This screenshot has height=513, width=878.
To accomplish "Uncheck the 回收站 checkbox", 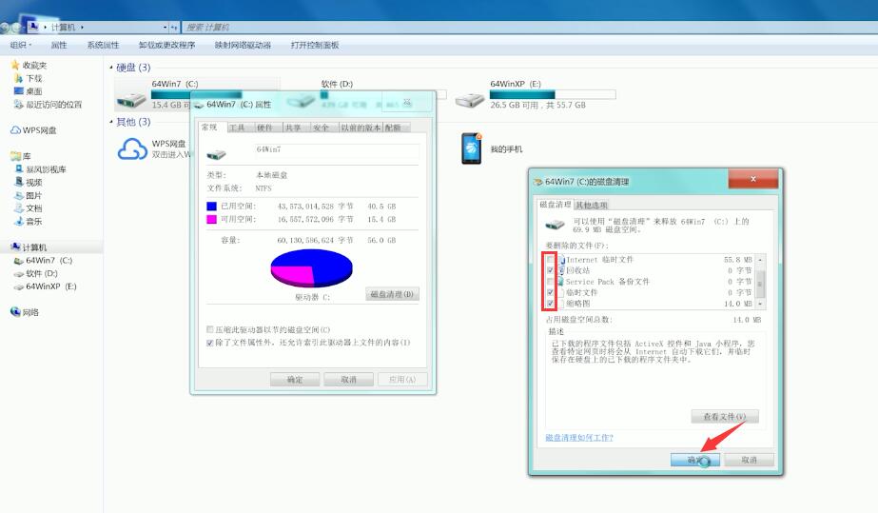I will tap(550, 270).
